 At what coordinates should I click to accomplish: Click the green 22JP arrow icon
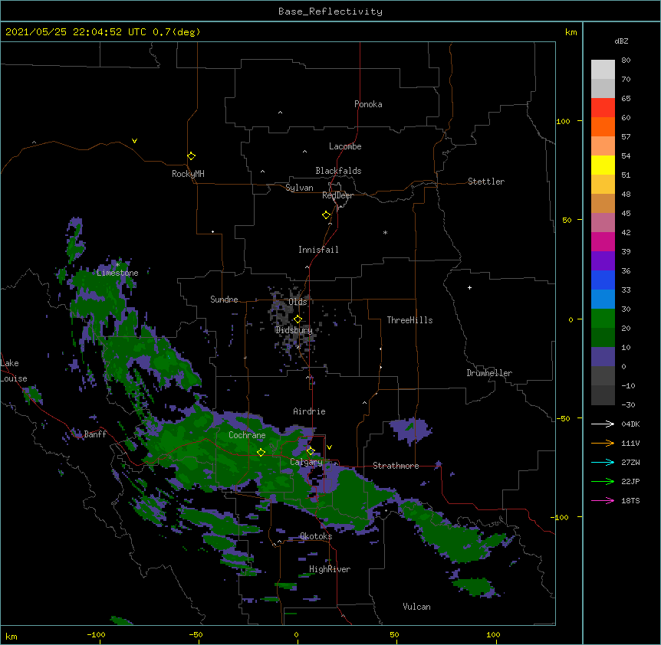[603, 481]
